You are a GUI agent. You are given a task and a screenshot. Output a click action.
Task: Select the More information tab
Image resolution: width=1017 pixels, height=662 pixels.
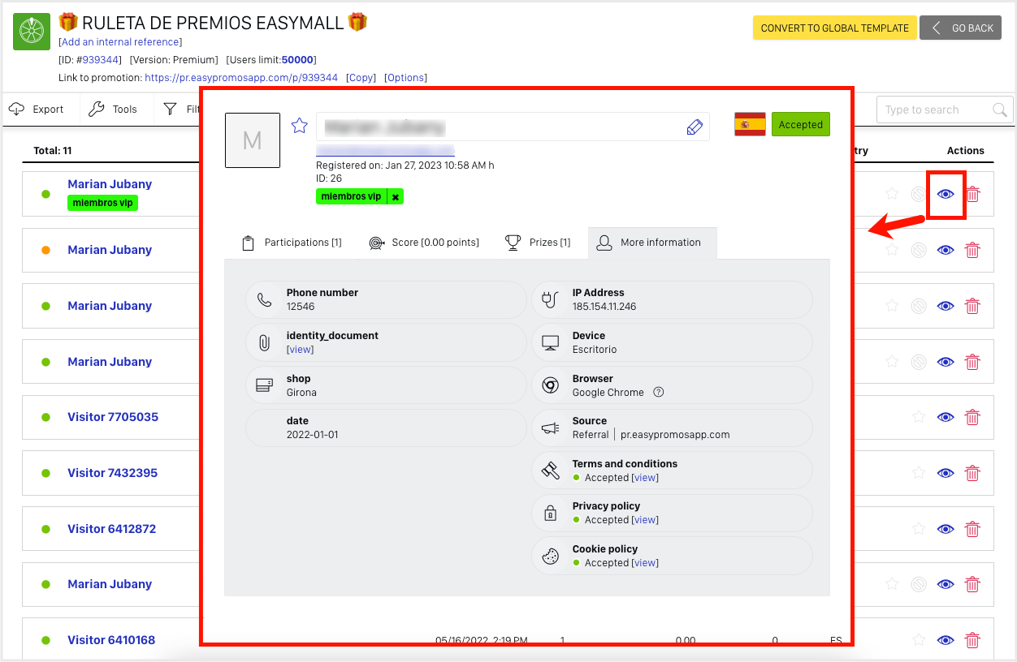tap(652, 243)
